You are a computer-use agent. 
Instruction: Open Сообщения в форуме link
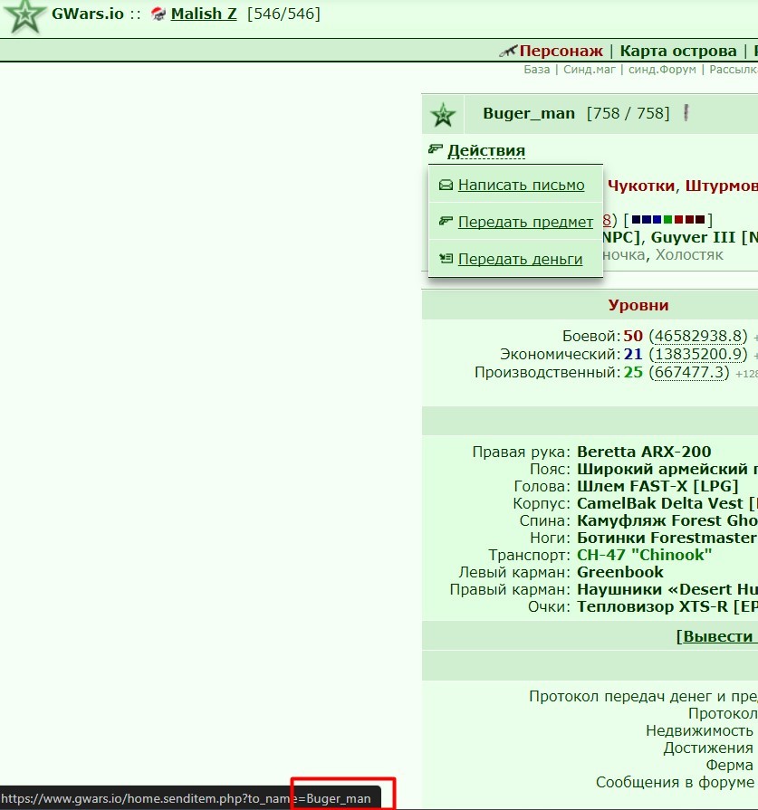(675, 783)
